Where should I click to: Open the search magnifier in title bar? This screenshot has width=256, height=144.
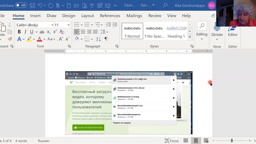tap(165, 5)
